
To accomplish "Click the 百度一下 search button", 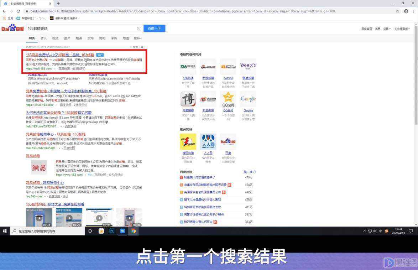I will (155, 28).
